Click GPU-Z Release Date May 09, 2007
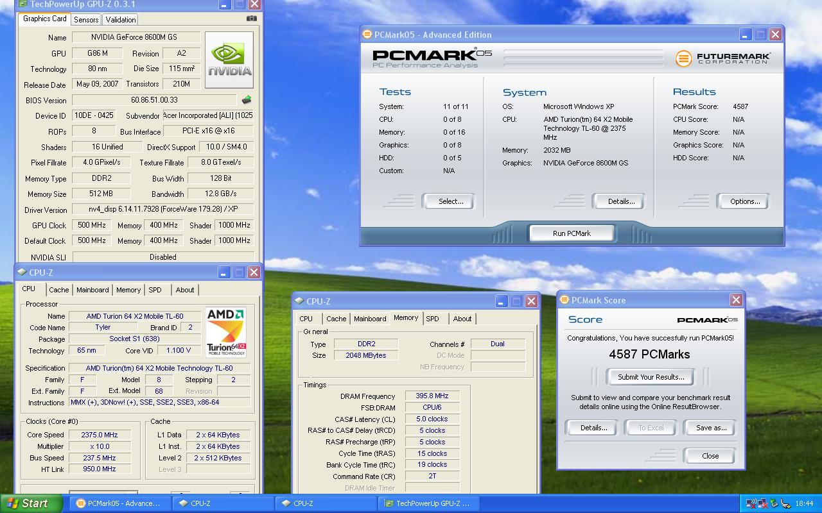Viewport: 822px width, 513px height. point(98,84)
